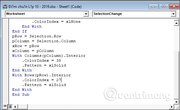Click inside the Worksheet object combo box
Screen dimensions: 180x110
tap(45, 14)
